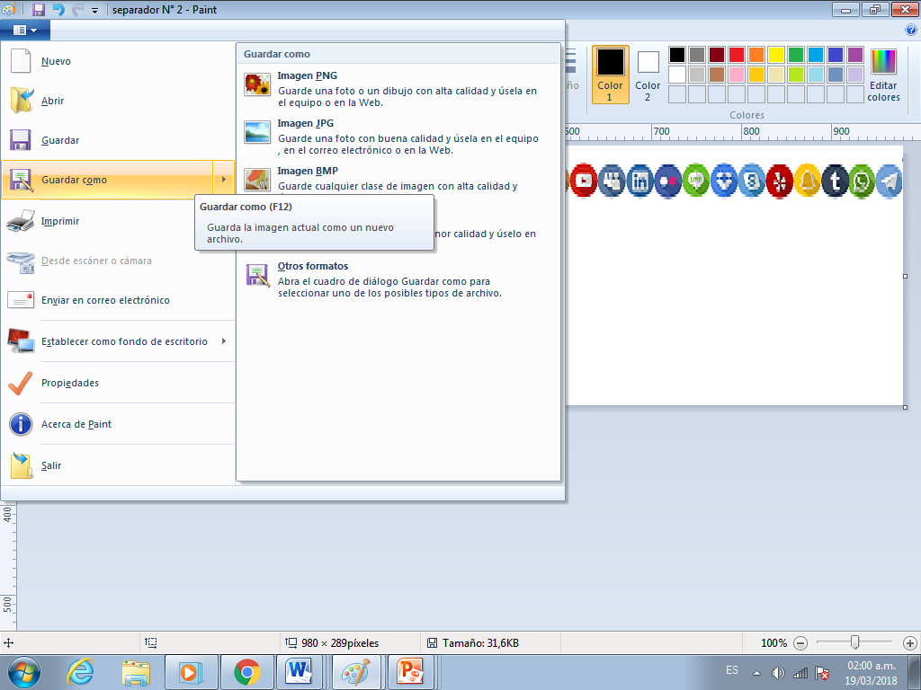This screenshot has width=921, height=690.
Task: Pick the orange color swatch
Action: coord(756,55)
